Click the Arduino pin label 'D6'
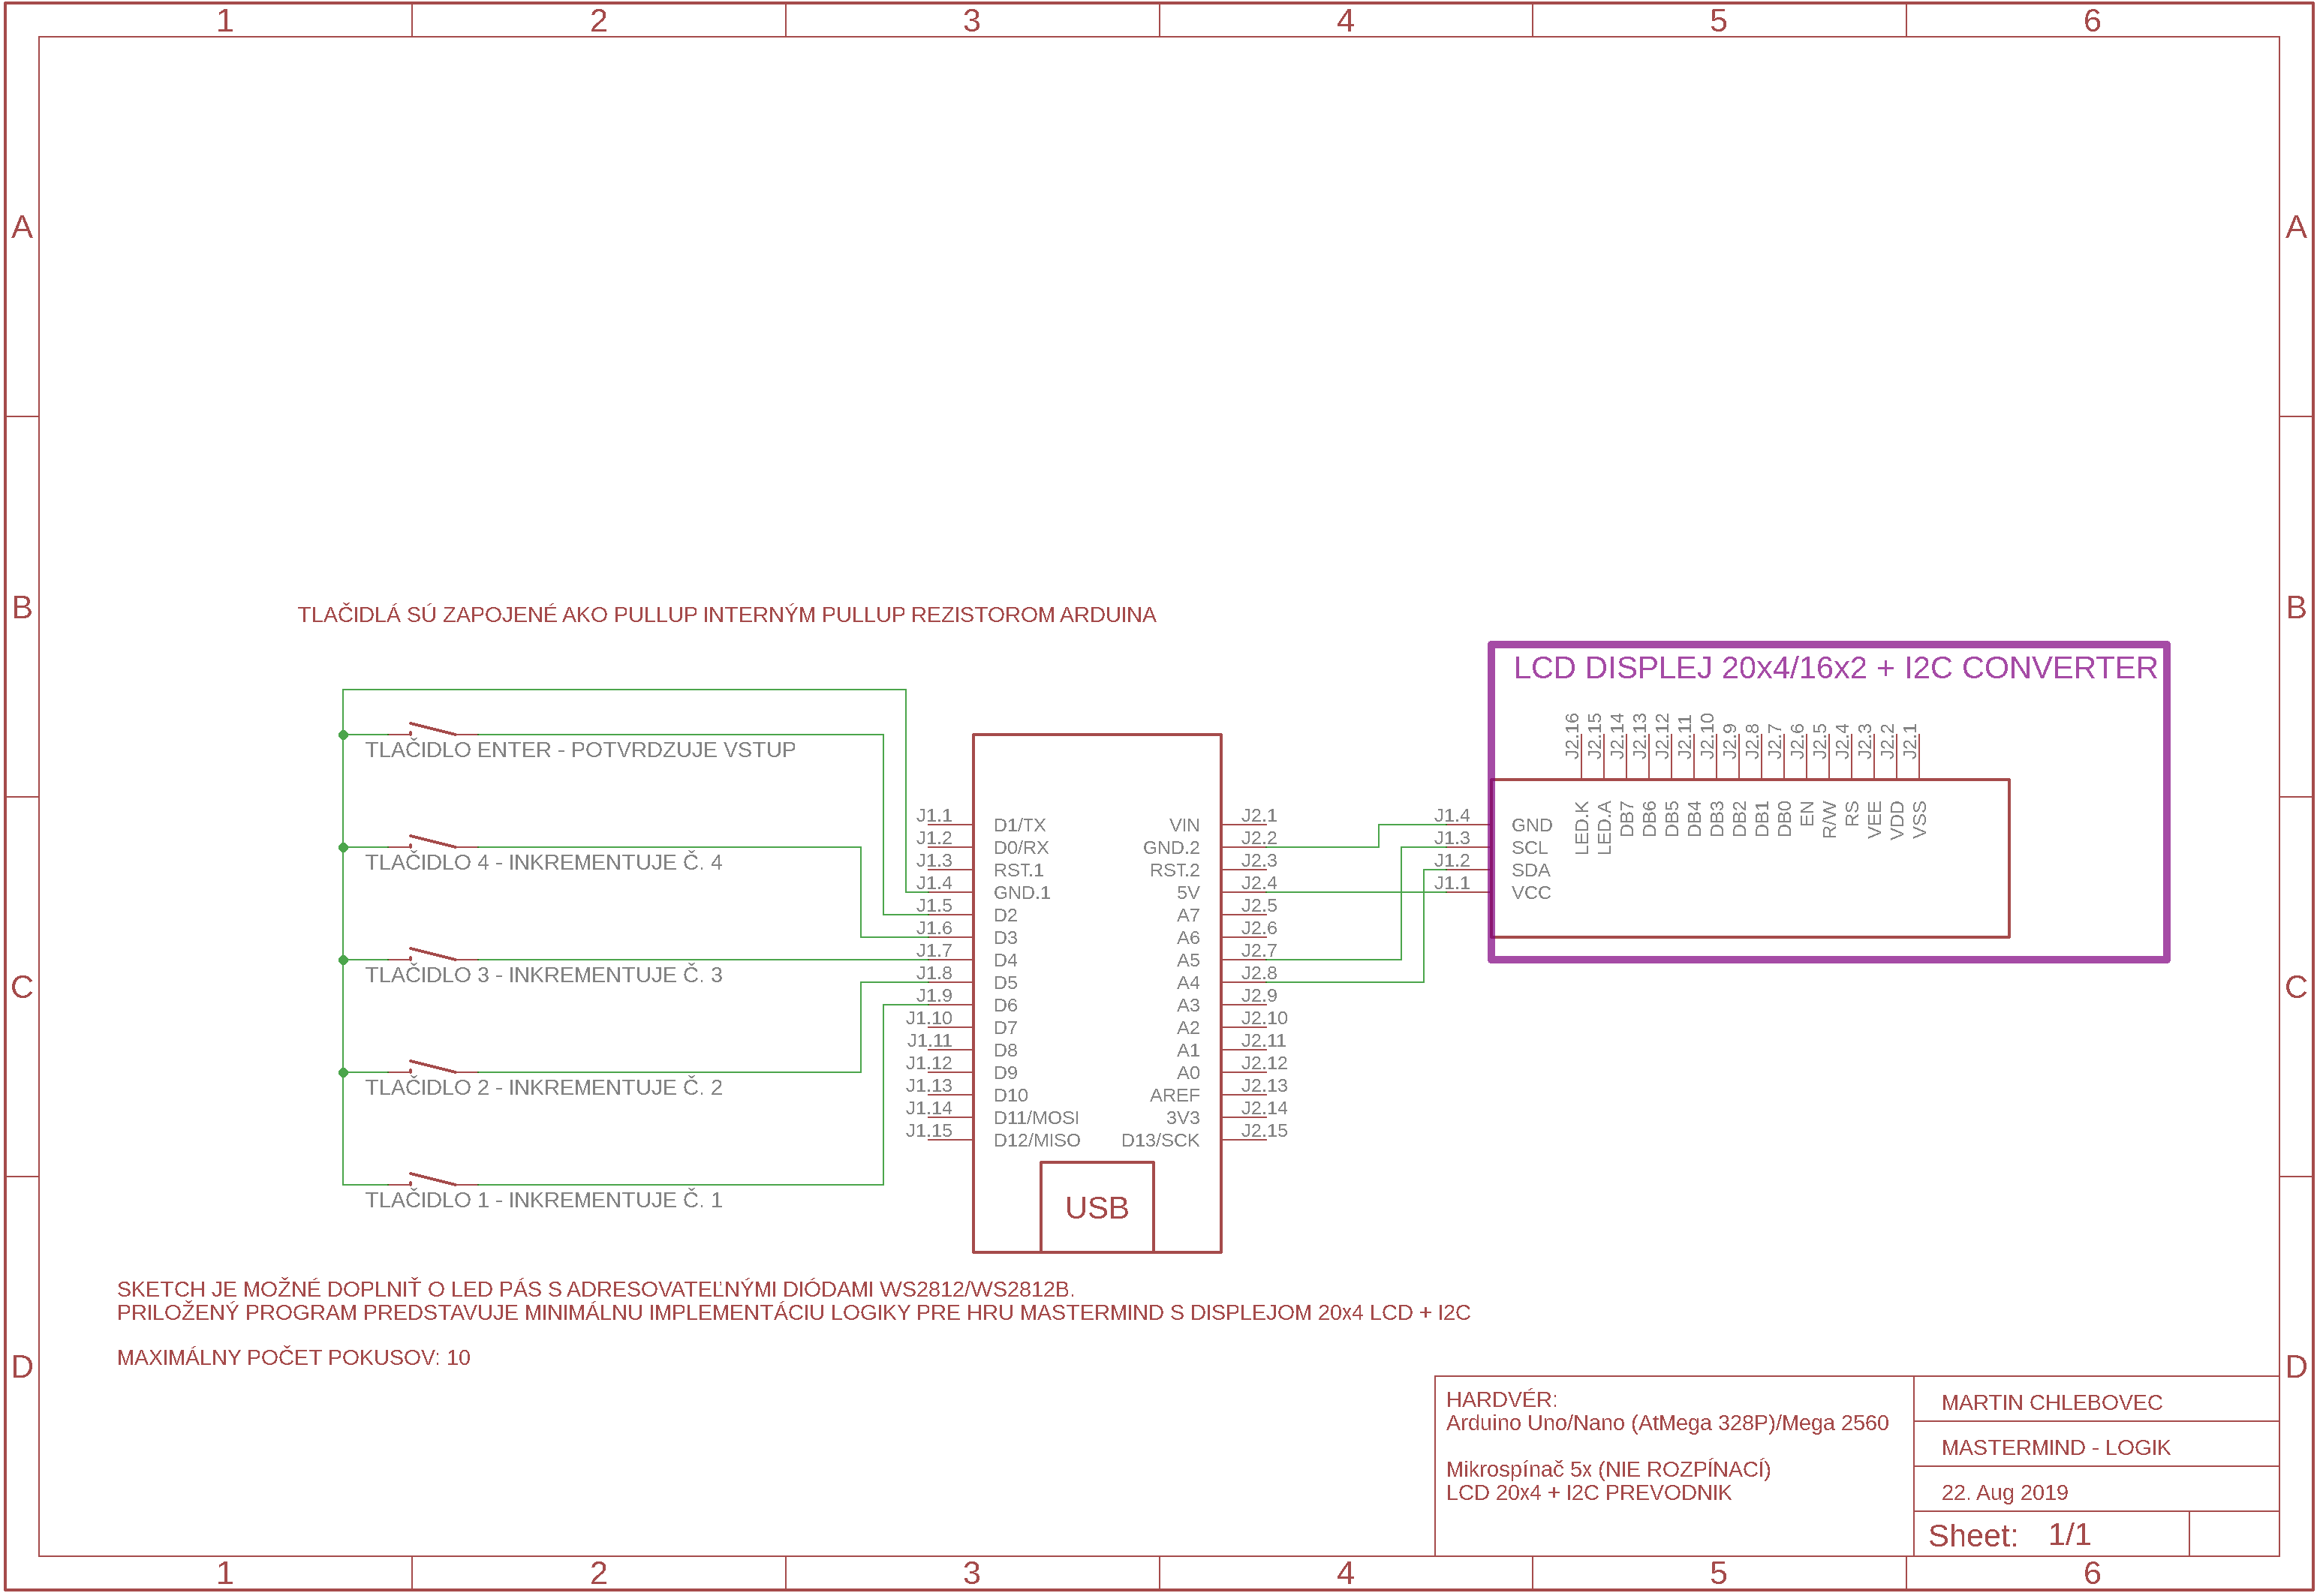The image size is (2317, 1596). click(x=1005, y=1005)
